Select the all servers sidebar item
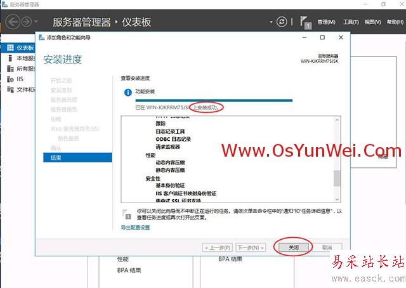 (18, 69)
